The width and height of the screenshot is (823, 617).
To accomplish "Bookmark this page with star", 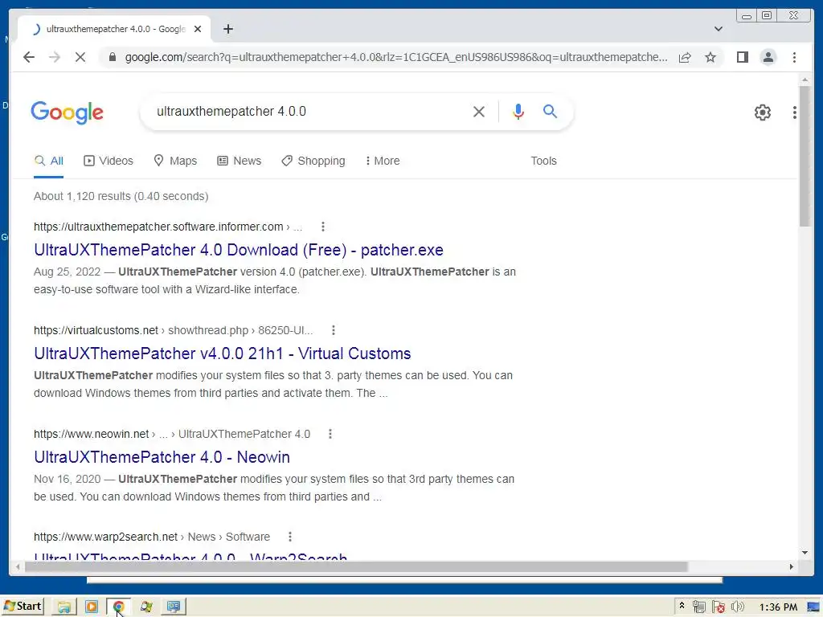I will point(710,58).
